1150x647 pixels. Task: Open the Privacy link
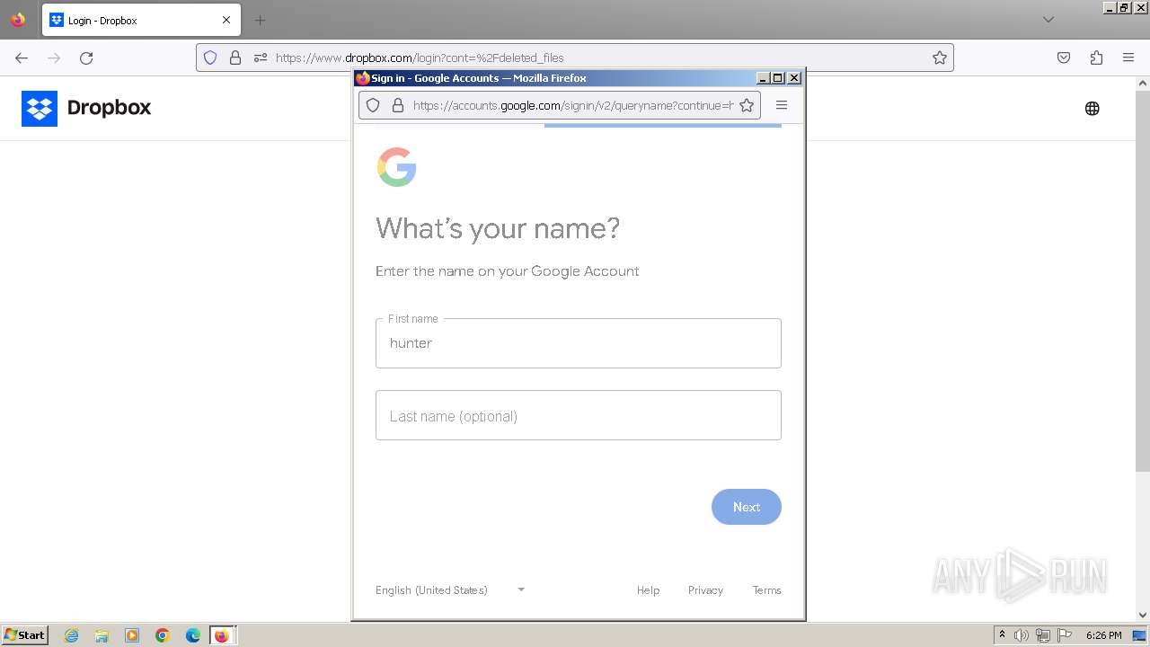click(x=705, y=590)
